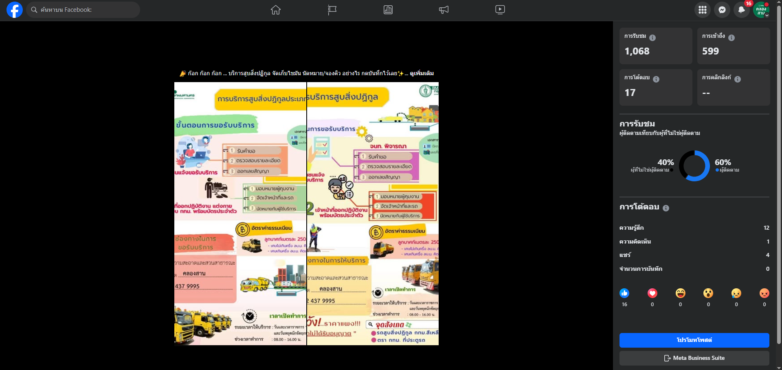Screen dimensions: 782x370
Task: Click the info icon beside การโต้ตอบ section heading
Action: point(666,208)
